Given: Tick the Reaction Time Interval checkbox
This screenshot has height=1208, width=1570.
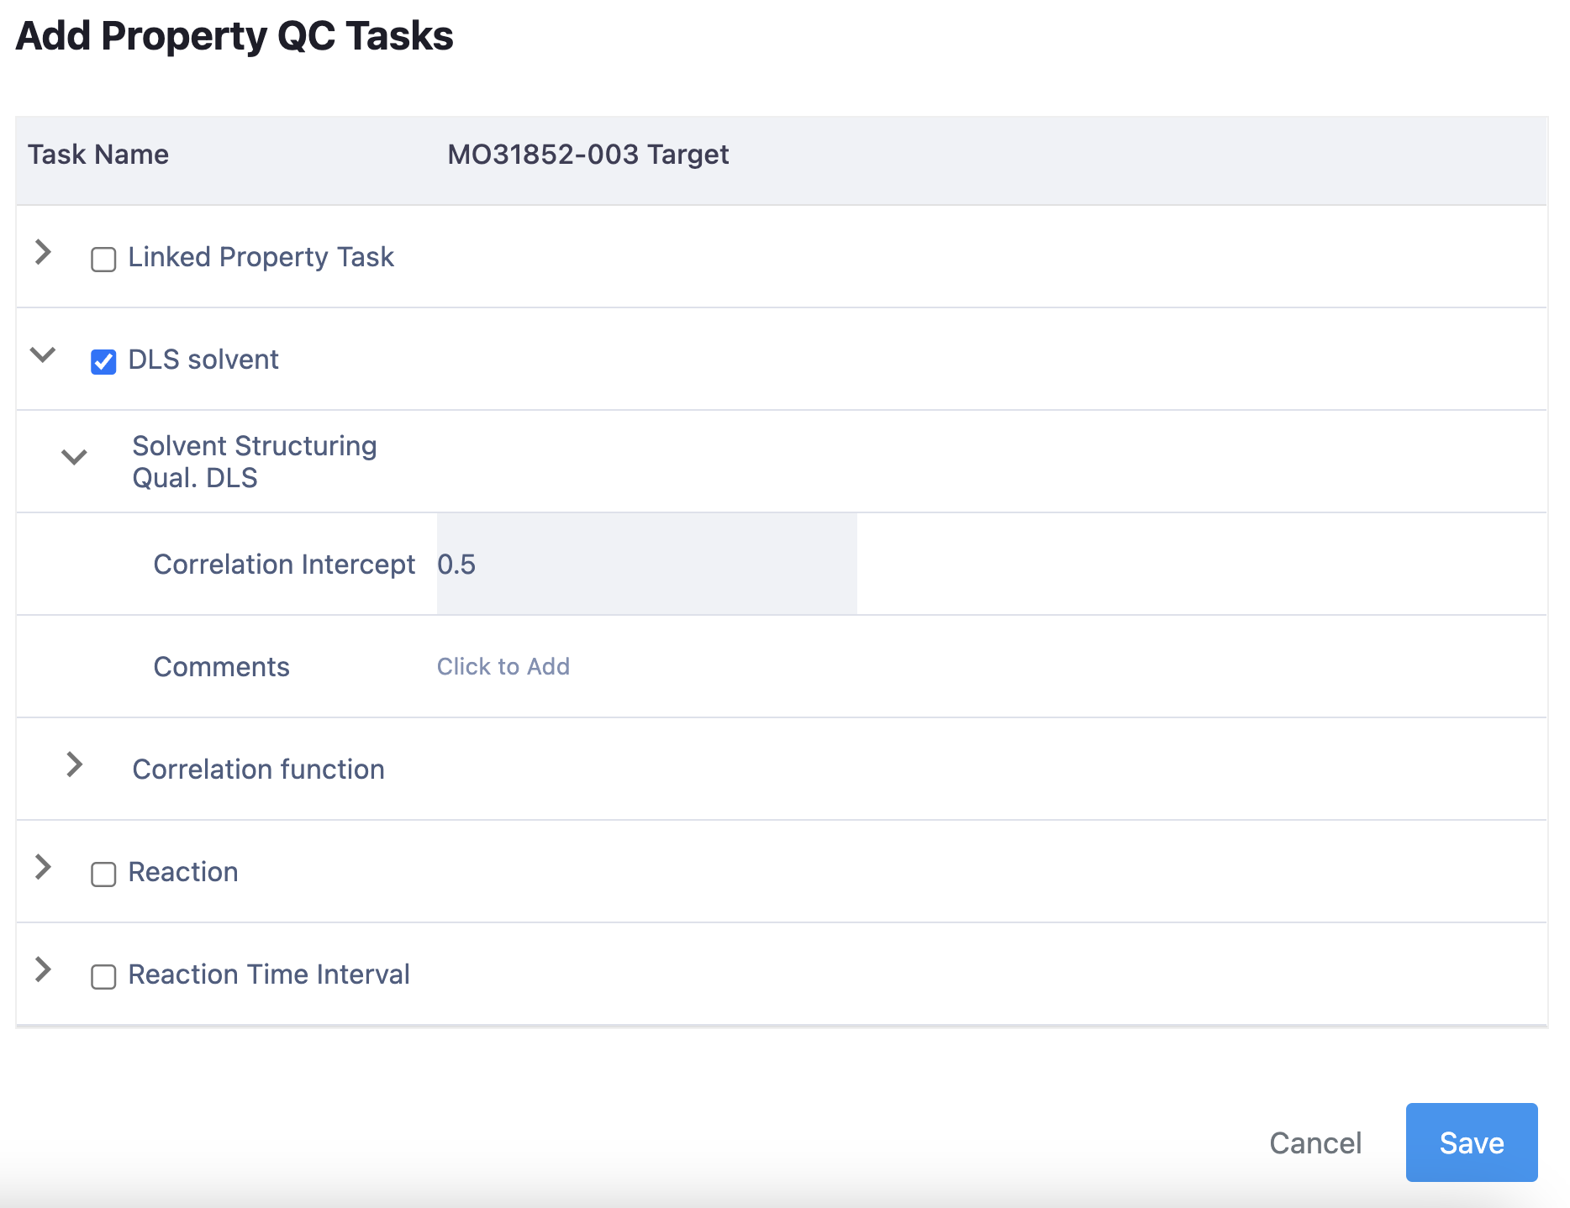Looking at the screenshot, I should (x=103, y=977).
